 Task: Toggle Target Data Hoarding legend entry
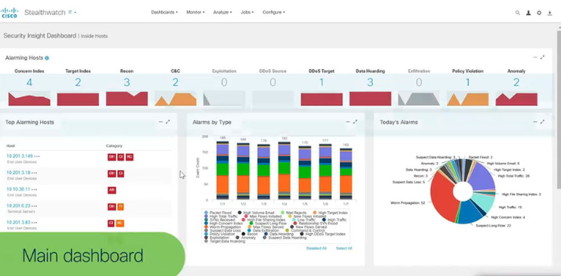224,241
